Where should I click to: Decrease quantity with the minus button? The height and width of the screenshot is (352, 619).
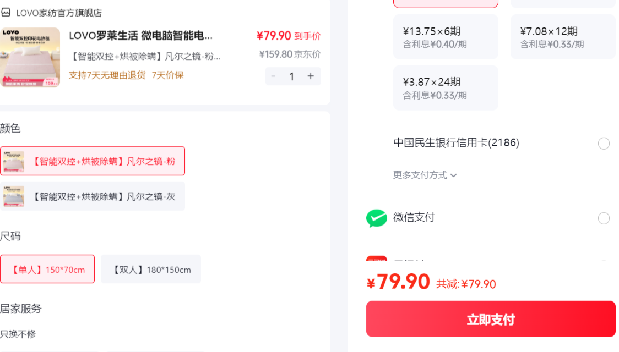tap(273, 76)
